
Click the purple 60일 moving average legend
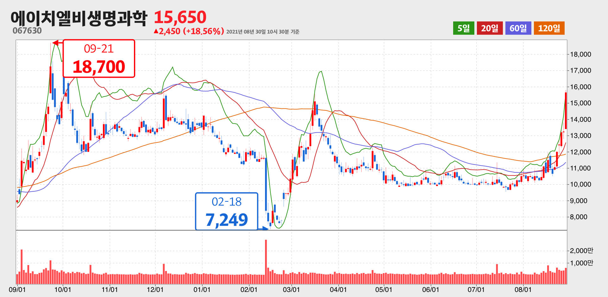[x=518, y=28]
